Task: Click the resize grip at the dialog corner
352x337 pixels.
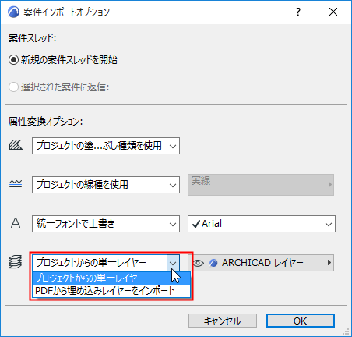Action: click(346, 332)
